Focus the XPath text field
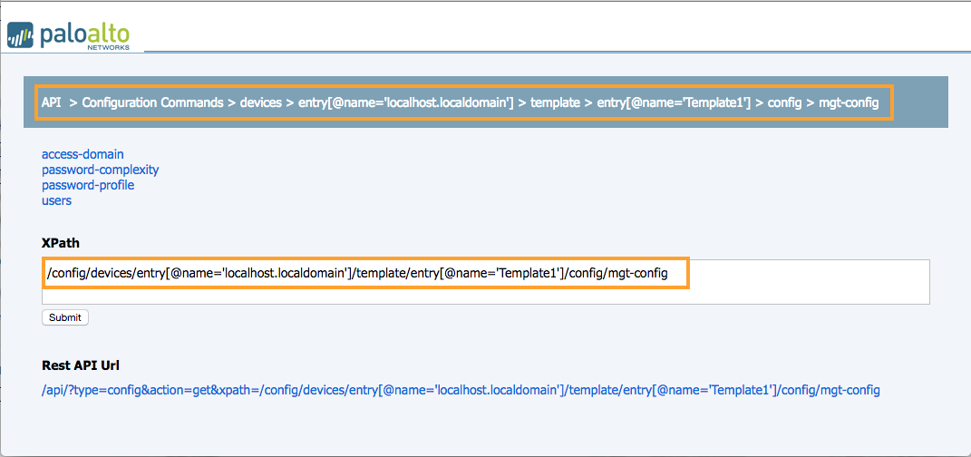Image resolution: width=971 pixels, height=457 pixels. (485, 282)
